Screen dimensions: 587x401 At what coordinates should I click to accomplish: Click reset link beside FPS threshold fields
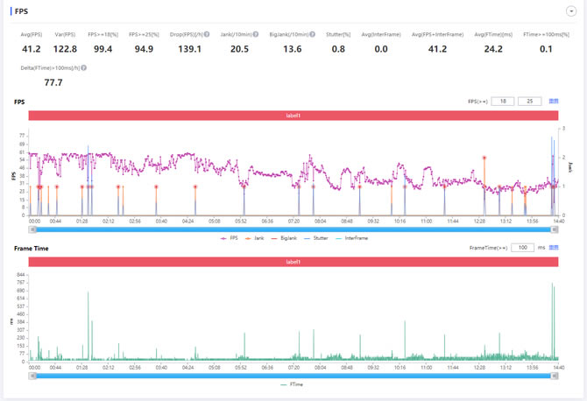tap(553, 102)
